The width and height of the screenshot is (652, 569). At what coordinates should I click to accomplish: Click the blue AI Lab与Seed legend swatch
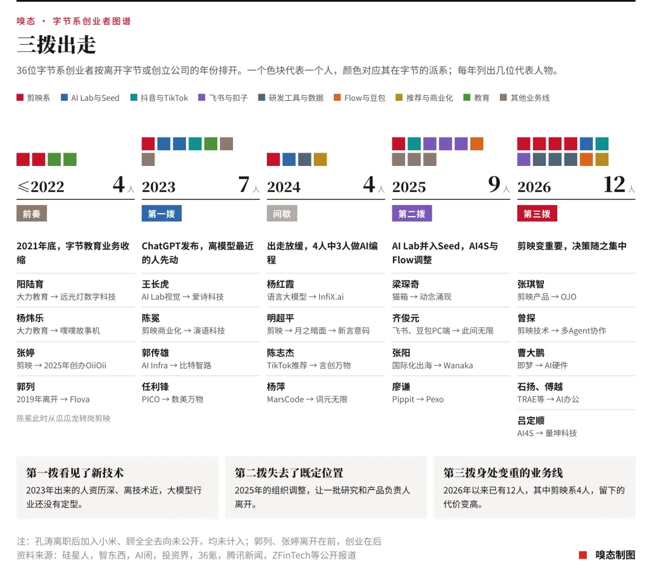[x=64, y=97]
